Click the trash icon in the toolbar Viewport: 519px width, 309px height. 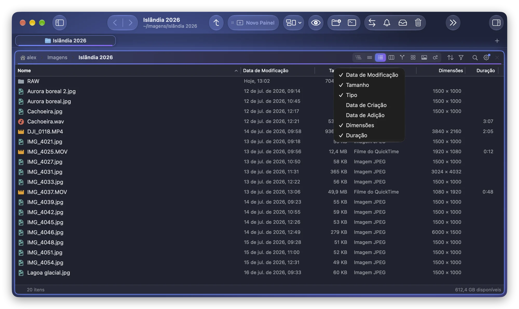point(418,23)
